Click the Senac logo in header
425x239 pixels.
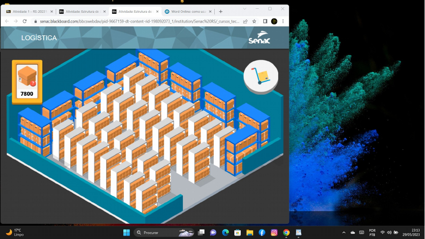pos(259,38)
